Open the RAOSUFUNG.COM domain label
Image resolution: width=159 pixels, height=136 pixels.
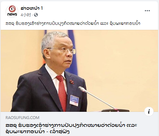[x=22, y=118]
